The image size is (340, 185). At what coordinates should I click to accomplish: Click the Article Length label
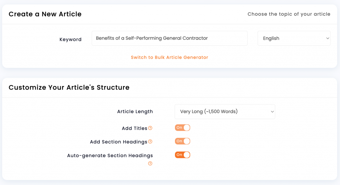pos(135,111)
